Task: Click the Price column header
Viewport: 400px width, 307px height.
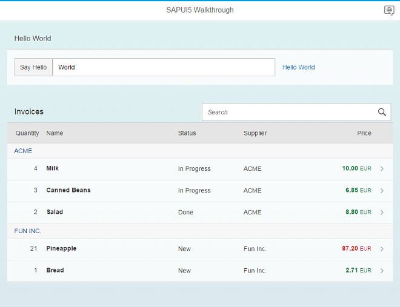Action: [x=364, y=133]
